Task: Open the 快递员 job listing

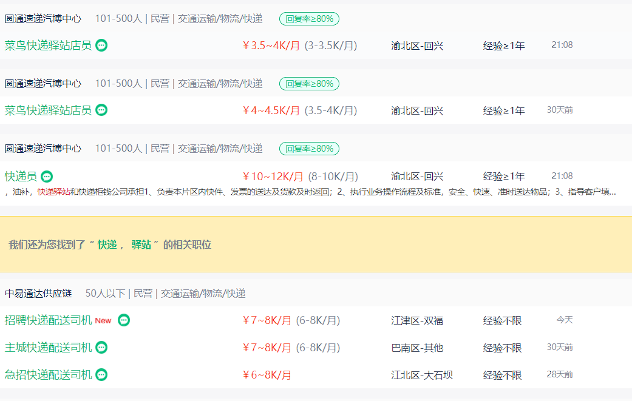Action: click(x=21, y=177)
